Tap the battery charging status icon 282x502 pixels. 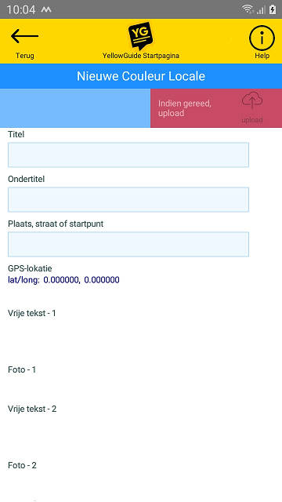[273, 9]
